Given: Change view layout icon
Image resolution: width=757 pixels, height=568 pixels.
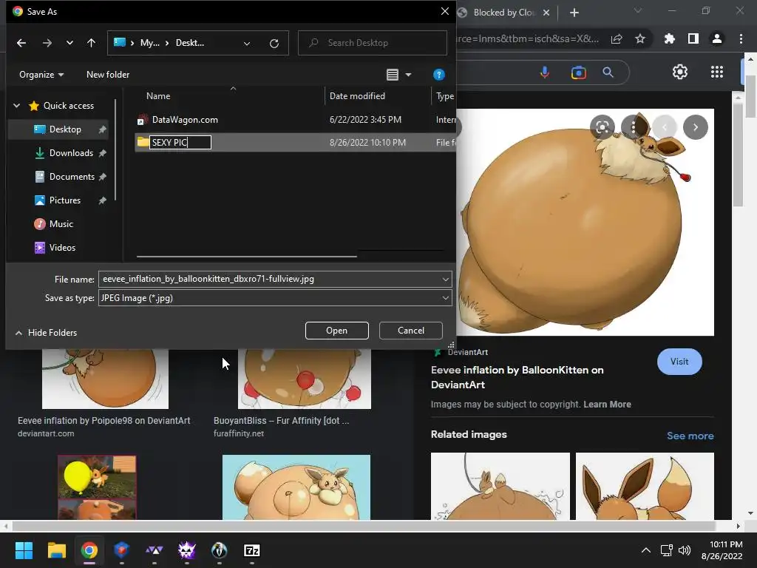Looking at the screenshot, I should point(393,75).
